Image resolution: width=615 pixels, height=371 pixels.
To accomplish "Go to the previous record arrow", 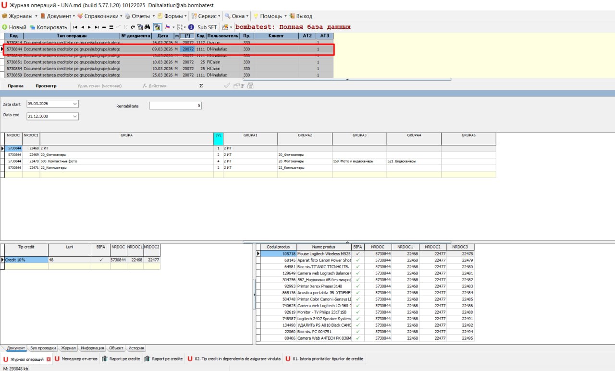I will click(x=82, y=27).
